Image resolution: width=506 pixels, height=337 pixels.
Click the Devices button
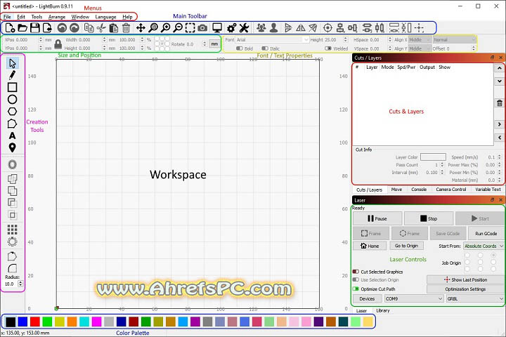[x=368, y=298]
